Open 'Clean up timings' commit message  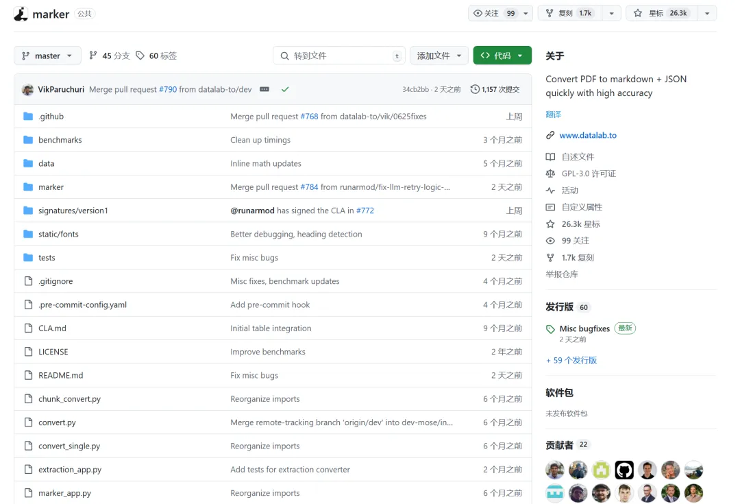point(260,140)
